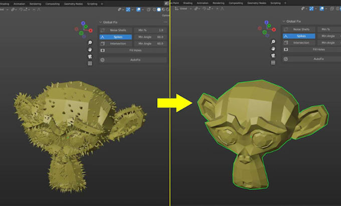Click pan hand icon in right viewport
Image resolution: width=341 pixels, height=206 pixels.
273,49
